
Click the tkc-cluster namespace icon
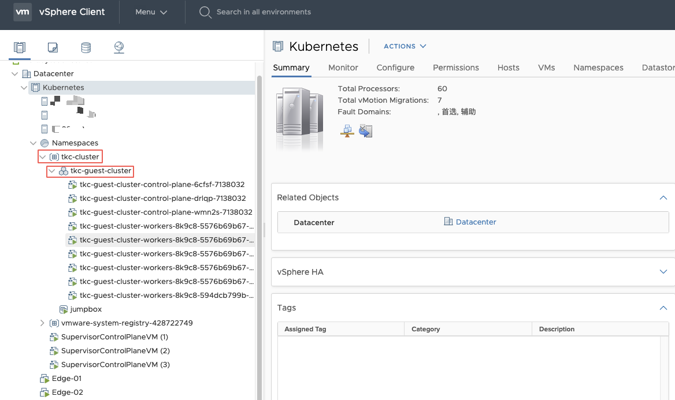(54, 156)
